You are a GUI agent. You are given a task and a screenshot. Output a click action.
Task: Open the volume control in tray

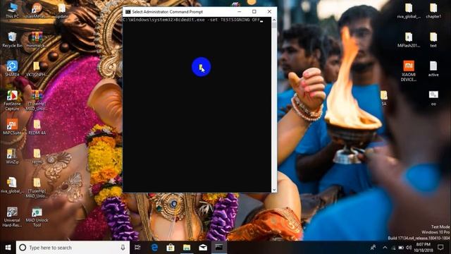[x=409, y=248]
